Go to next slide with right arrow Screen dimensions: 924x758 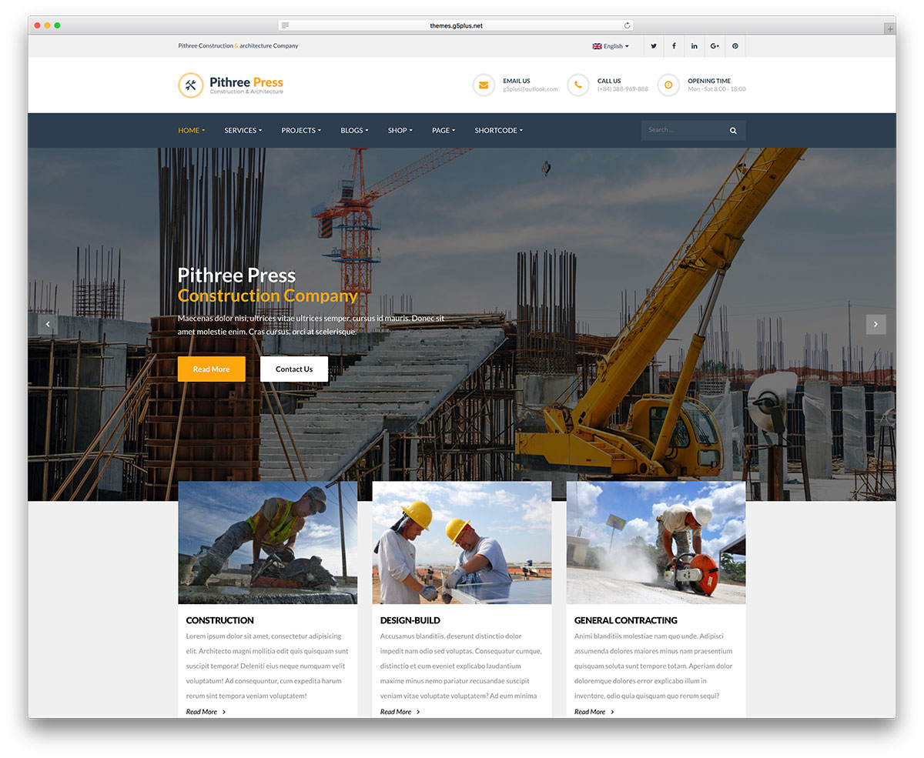point(875,325)
